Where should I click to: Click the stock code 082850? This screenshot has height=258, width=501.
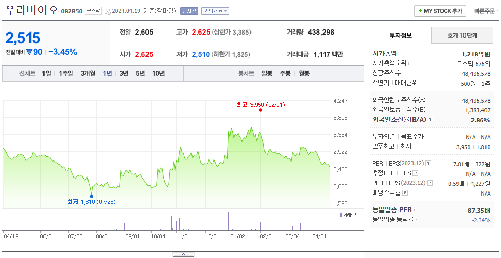(x=72, y=11)
